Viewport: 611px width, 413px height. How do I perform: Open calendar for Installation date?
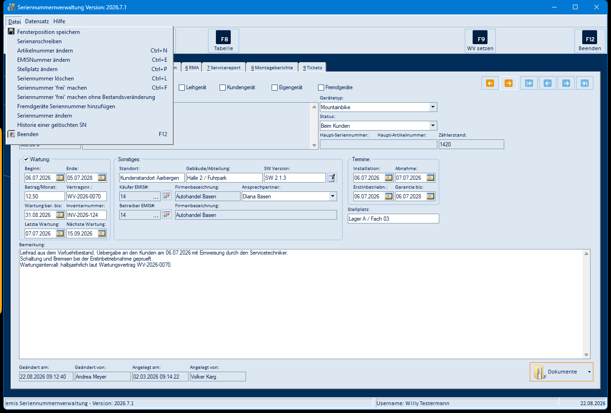point(389,177)
